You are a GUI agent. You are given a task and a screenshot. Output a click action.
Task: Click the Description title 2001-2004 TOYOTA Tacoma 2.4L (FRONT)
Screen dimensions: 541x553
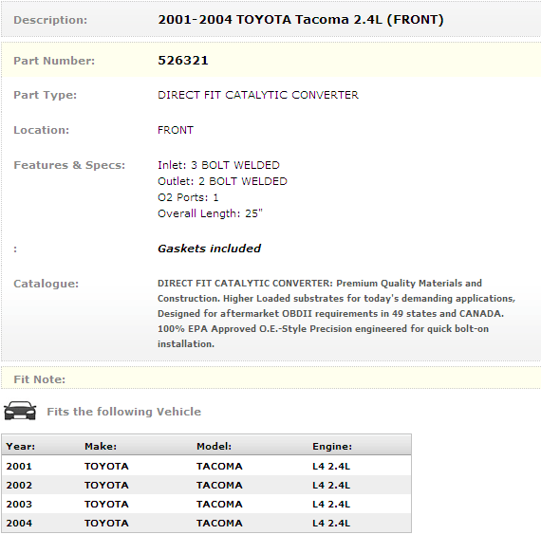(301, 20)
